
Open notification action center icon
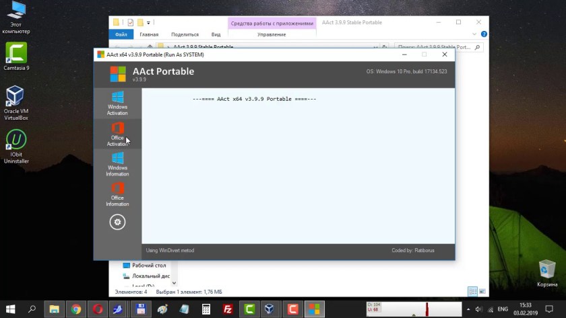[549, 309]
